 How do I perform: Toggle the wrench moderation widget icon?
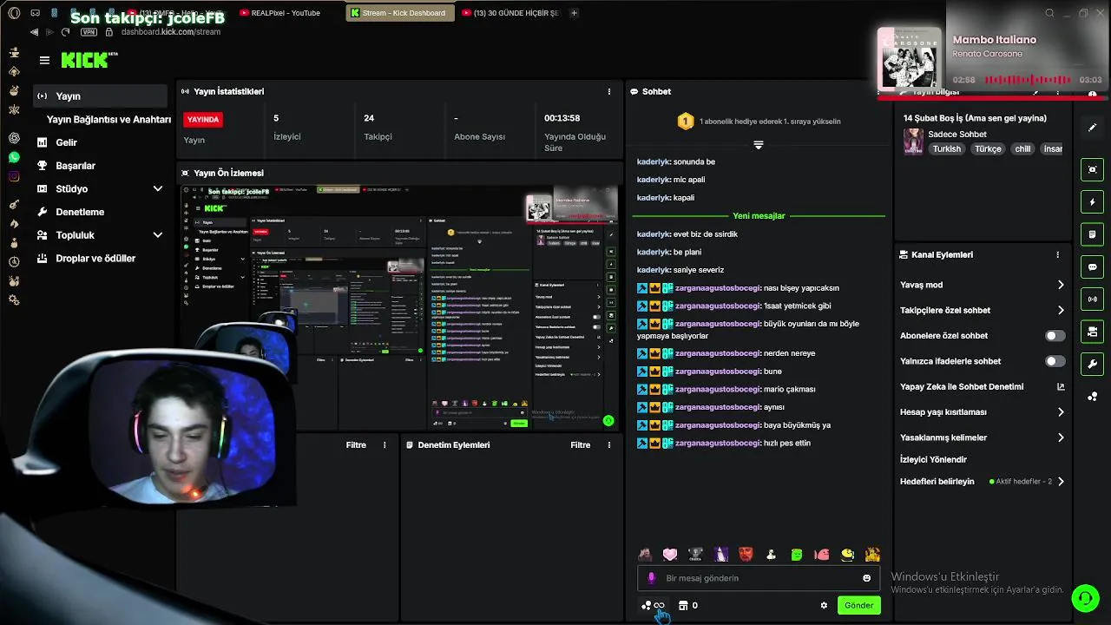click(1092, 364)
